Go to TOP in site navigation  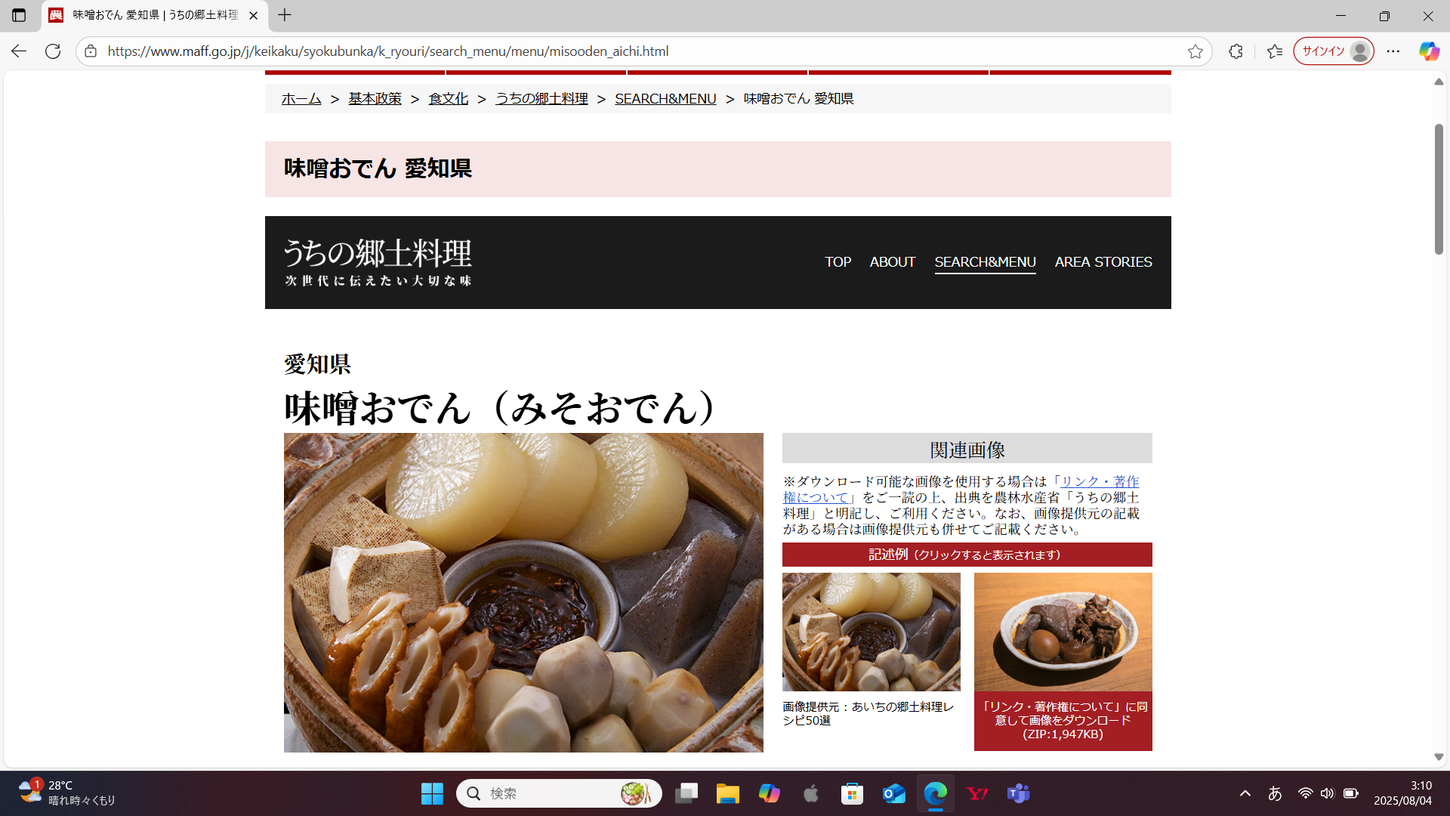pos(838,262)
